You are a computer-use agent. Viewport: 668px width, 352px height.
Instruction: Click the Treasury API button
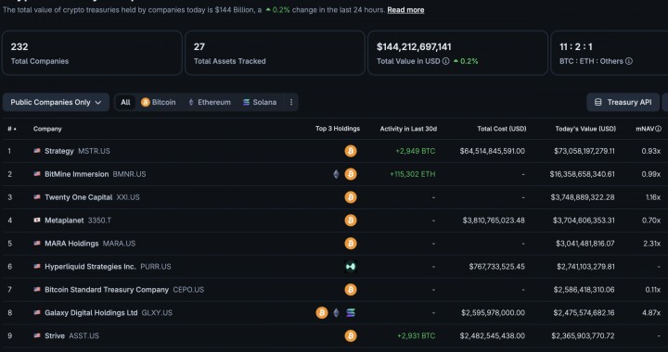[623, 103]
